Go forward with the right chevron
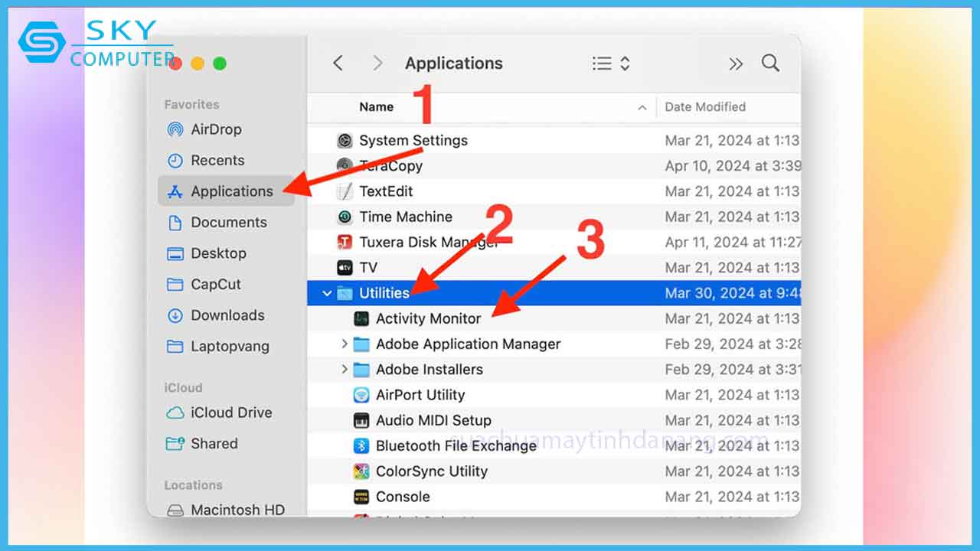 point(377,64)
